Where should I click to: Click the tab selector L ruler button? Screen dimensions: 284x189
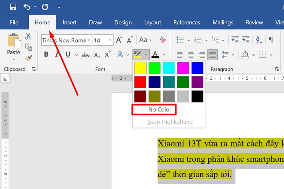click(x=5, y=79)
